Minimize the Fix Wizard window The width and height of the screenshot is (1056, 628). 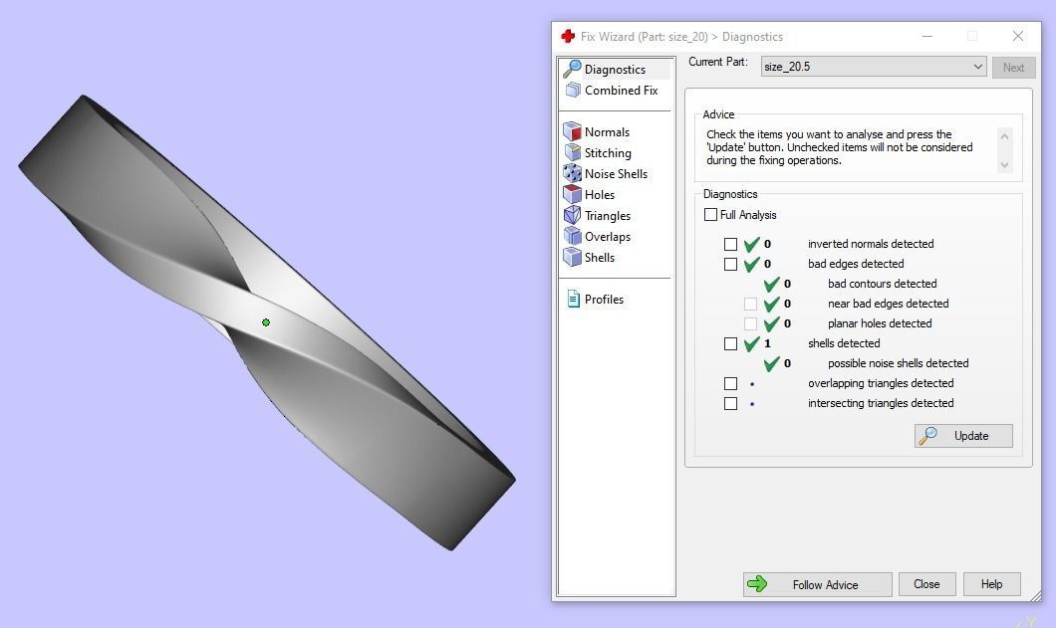[x=927, y=37]
